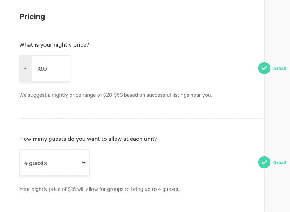Click the 'How many guests' question label
Screen dimensions: 290x212
[88, 139]
